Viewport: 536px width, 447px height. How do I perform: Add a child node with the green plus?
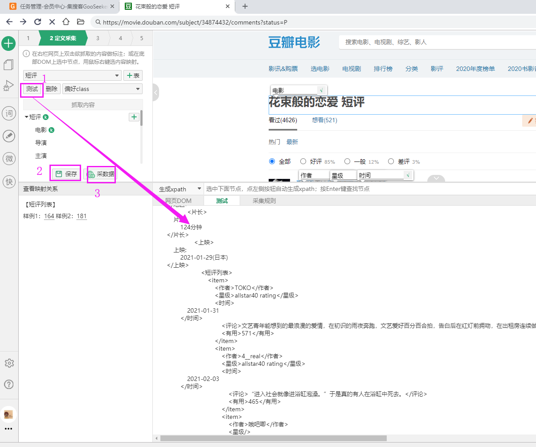(134, 117)
